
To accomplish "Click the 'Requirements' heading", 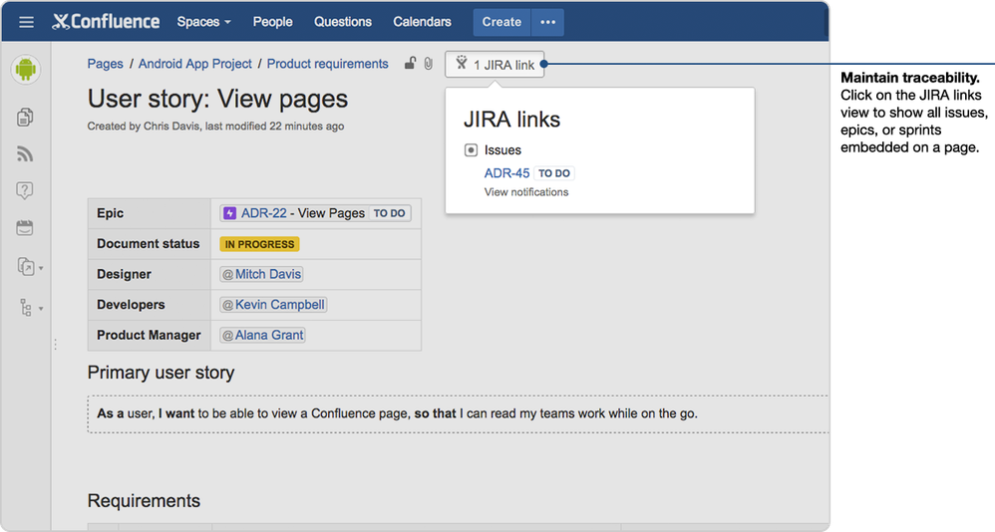I will tap(144, 500).
